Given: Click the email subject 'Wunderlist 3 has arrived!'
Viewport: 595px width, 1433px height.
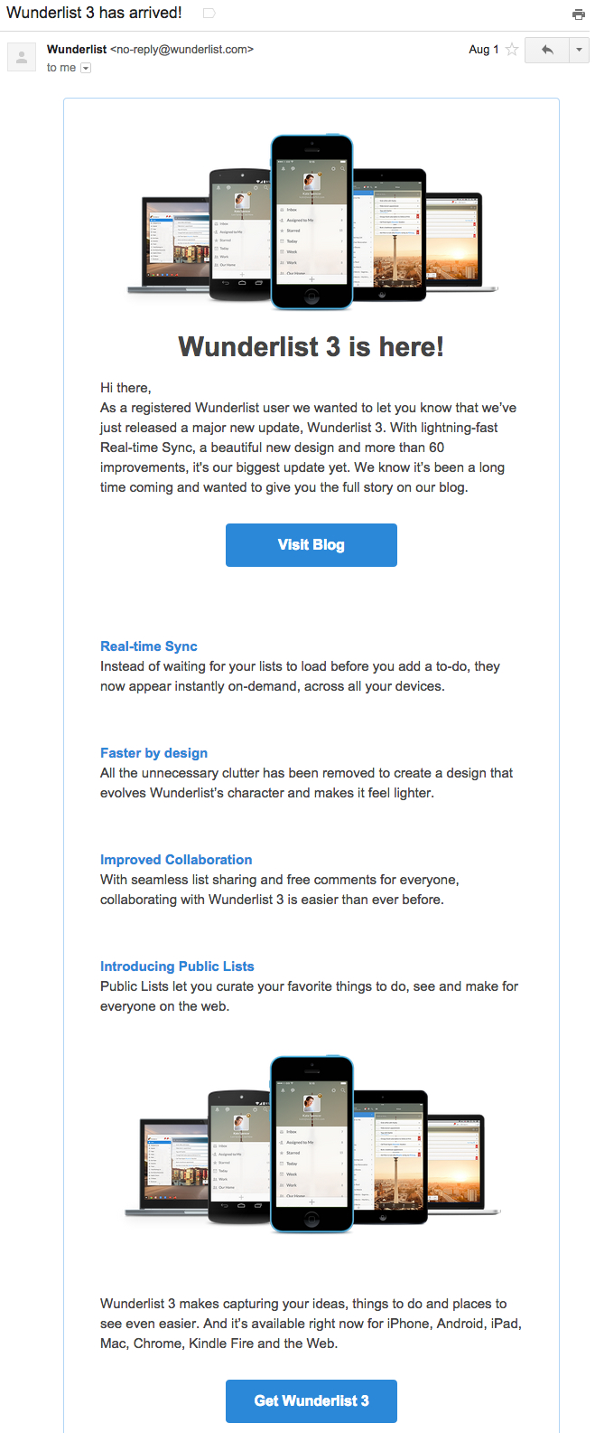Looking at the screenshot, I should (95, 14).
